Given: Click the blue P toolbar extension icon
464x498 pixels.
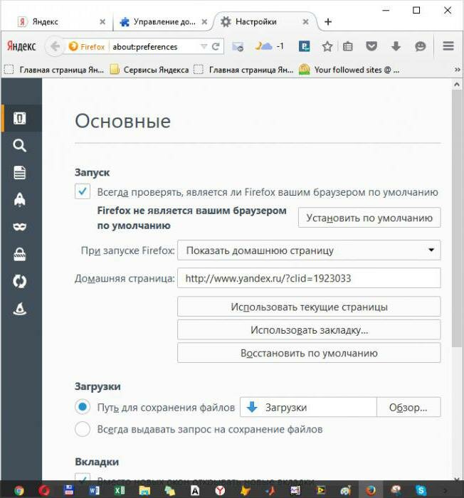Looking at the screenshot, I should click(x=304, y=46).
